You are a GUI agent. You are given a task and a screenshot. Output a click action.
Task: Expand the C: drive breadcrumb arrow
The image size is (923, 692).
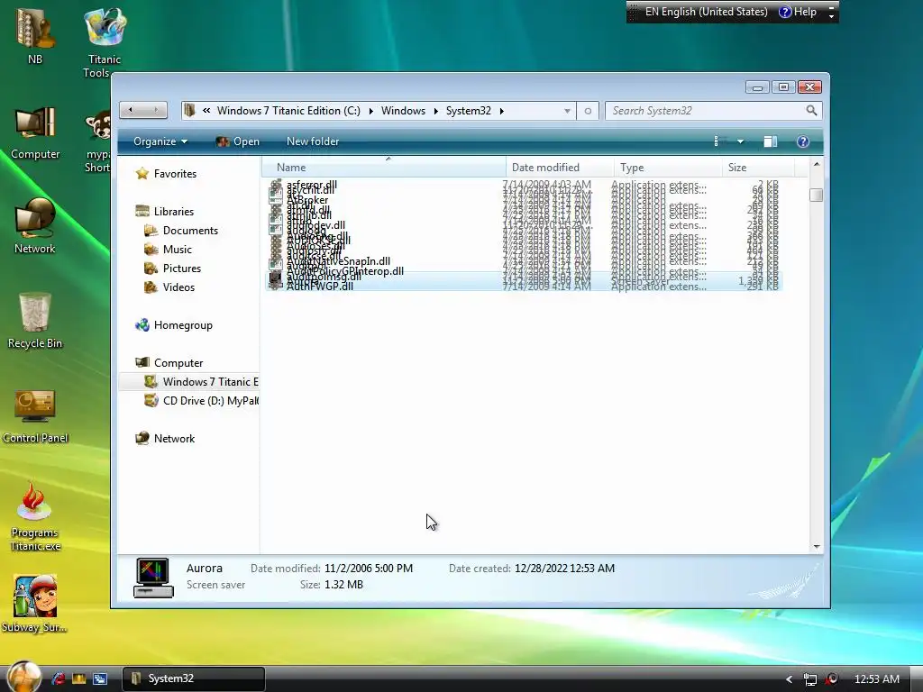click(x=370, y=111)
